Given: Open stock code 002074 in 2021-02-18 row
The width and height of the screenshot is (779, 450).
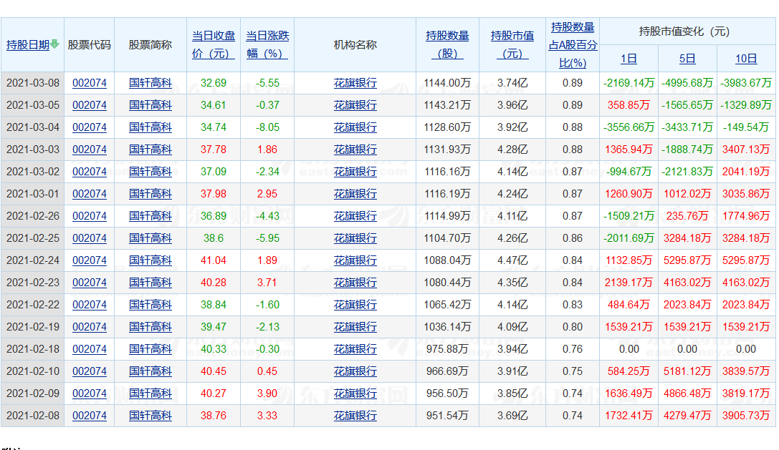Looking at the screenshot, I should point(90,349).
